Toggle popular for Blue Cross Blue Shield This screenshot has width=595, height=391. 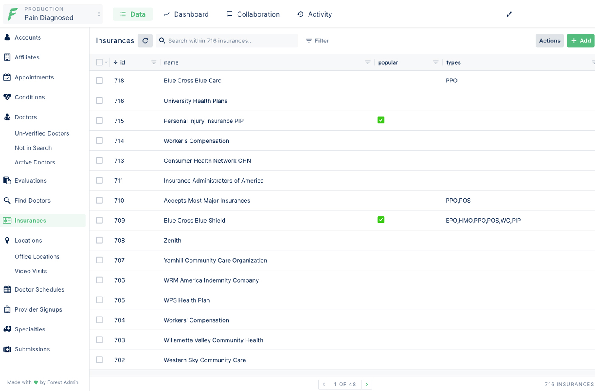point(381,220)
